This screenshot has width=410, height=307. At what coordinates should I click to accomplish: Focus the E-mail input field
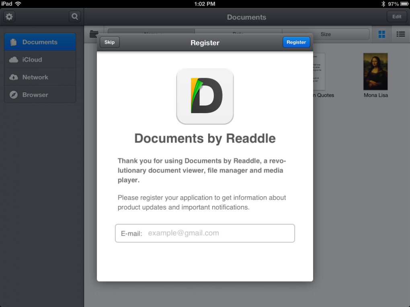[x=205, y=233]
